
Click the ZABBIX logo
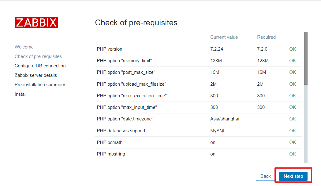36,23
